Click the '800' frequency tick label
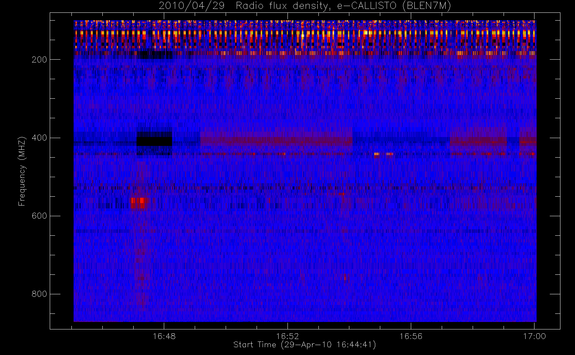This screenshot has height=355, width=575. tap(39, 294)
